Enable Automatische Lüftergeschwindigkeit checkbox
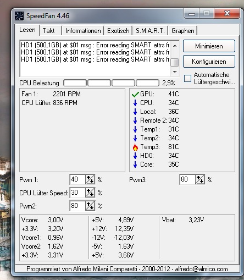Image resolution: width=244 pixels, height=280 pixels. click(187, 78)
